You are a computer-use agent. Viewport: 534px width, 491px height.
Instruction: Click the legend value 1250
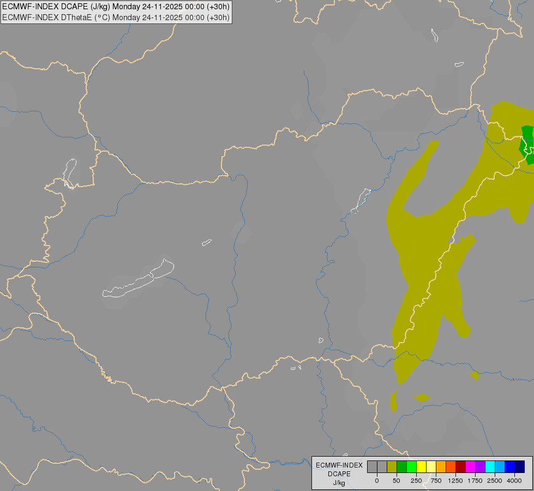click(x=455, y=481)
